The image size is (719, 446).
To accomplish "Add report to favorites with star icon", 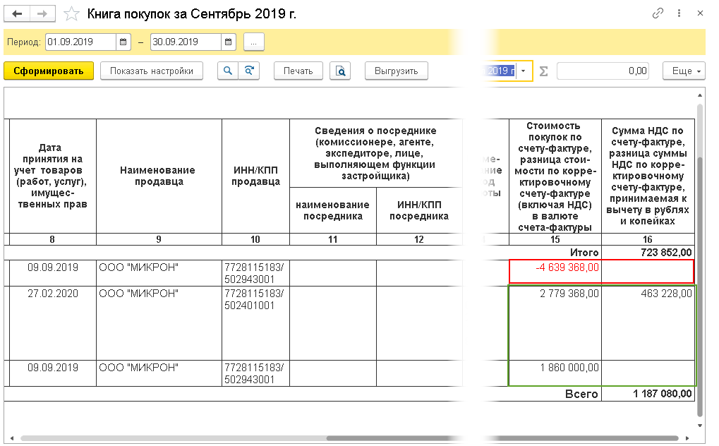I will (71, 14).
